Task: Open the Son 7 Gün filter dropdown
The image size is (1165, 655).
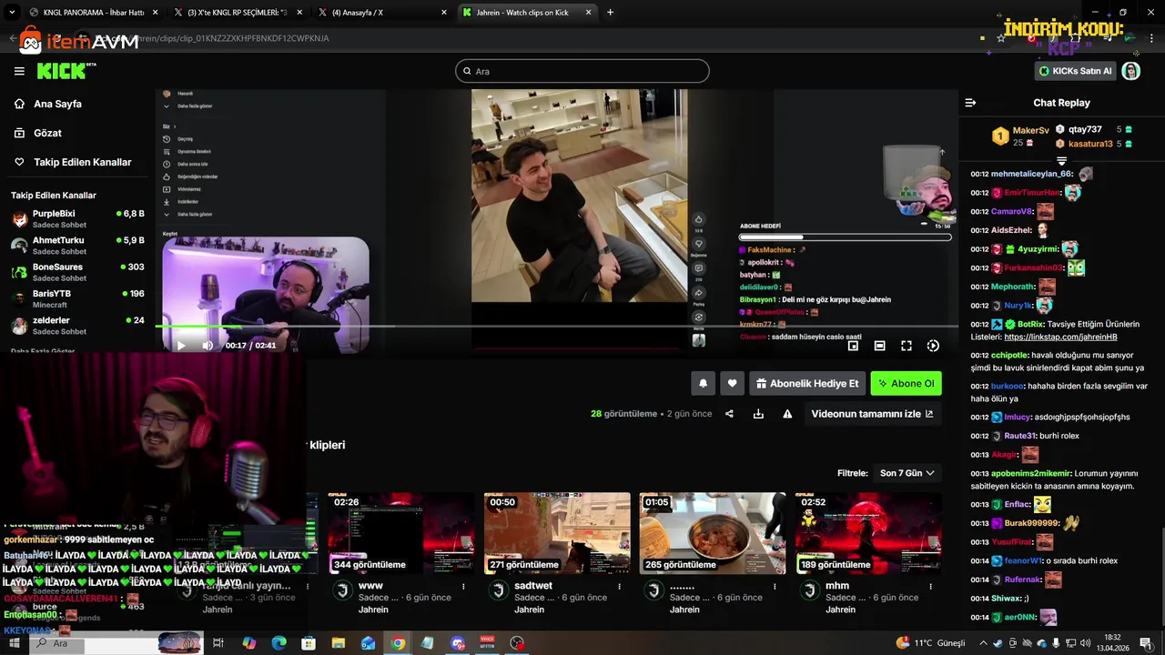Action: click(907, 473)
